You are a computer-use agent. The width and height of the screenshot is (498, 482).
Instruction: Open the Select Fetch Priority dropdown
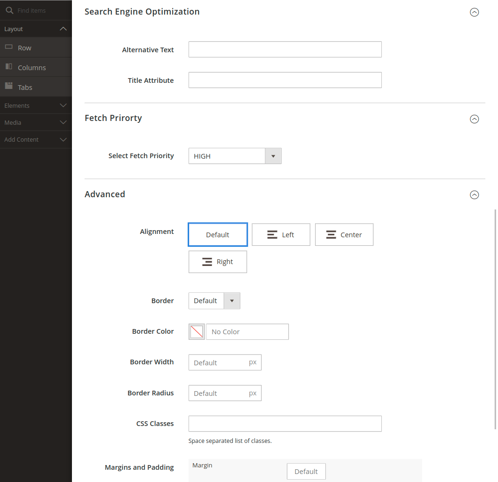coord(235,156)
